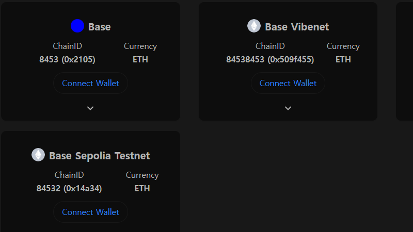Connect Wallet to the Base network
The image size is (413, 232).
click(x=90, y=83)
